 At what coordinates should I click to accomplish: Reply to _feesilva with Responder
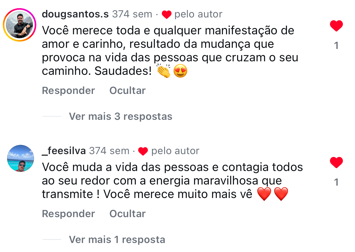coord(68,214)
